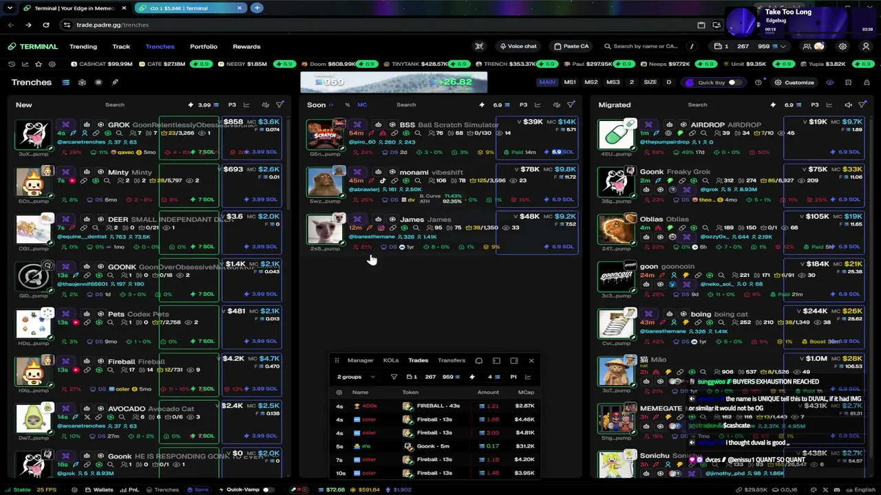Viewport: 881px width, 495px height.
Task: Switch Soon column to MC display
Action: coord(362,105)
